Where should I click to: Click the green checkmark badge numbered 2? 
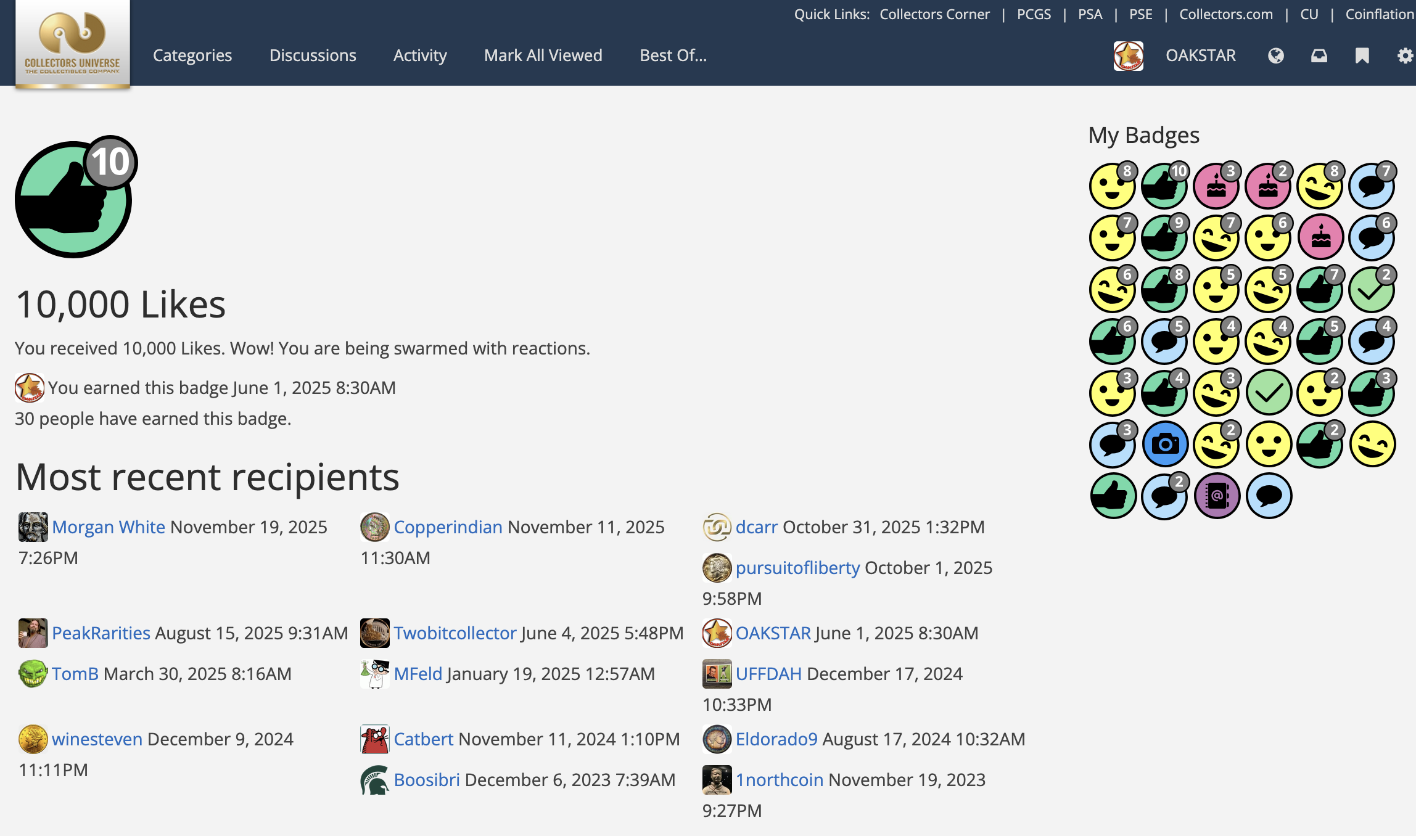(1372, 290)
